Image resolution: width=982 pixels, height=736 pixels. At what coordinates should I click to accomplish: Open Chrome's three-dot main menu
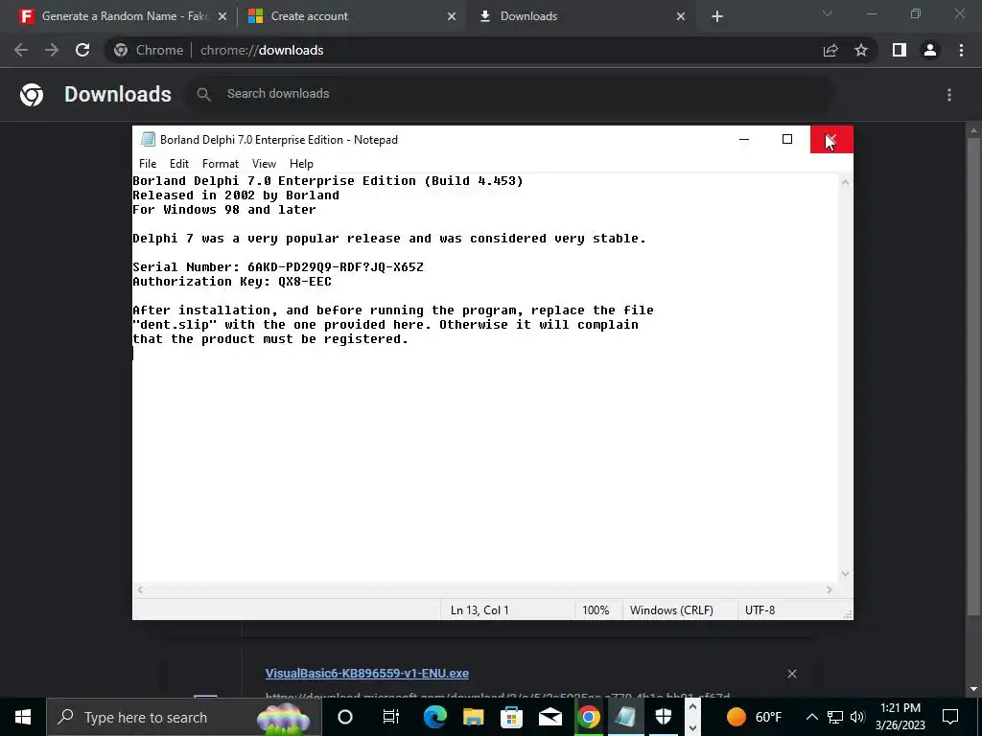[961, 50]
